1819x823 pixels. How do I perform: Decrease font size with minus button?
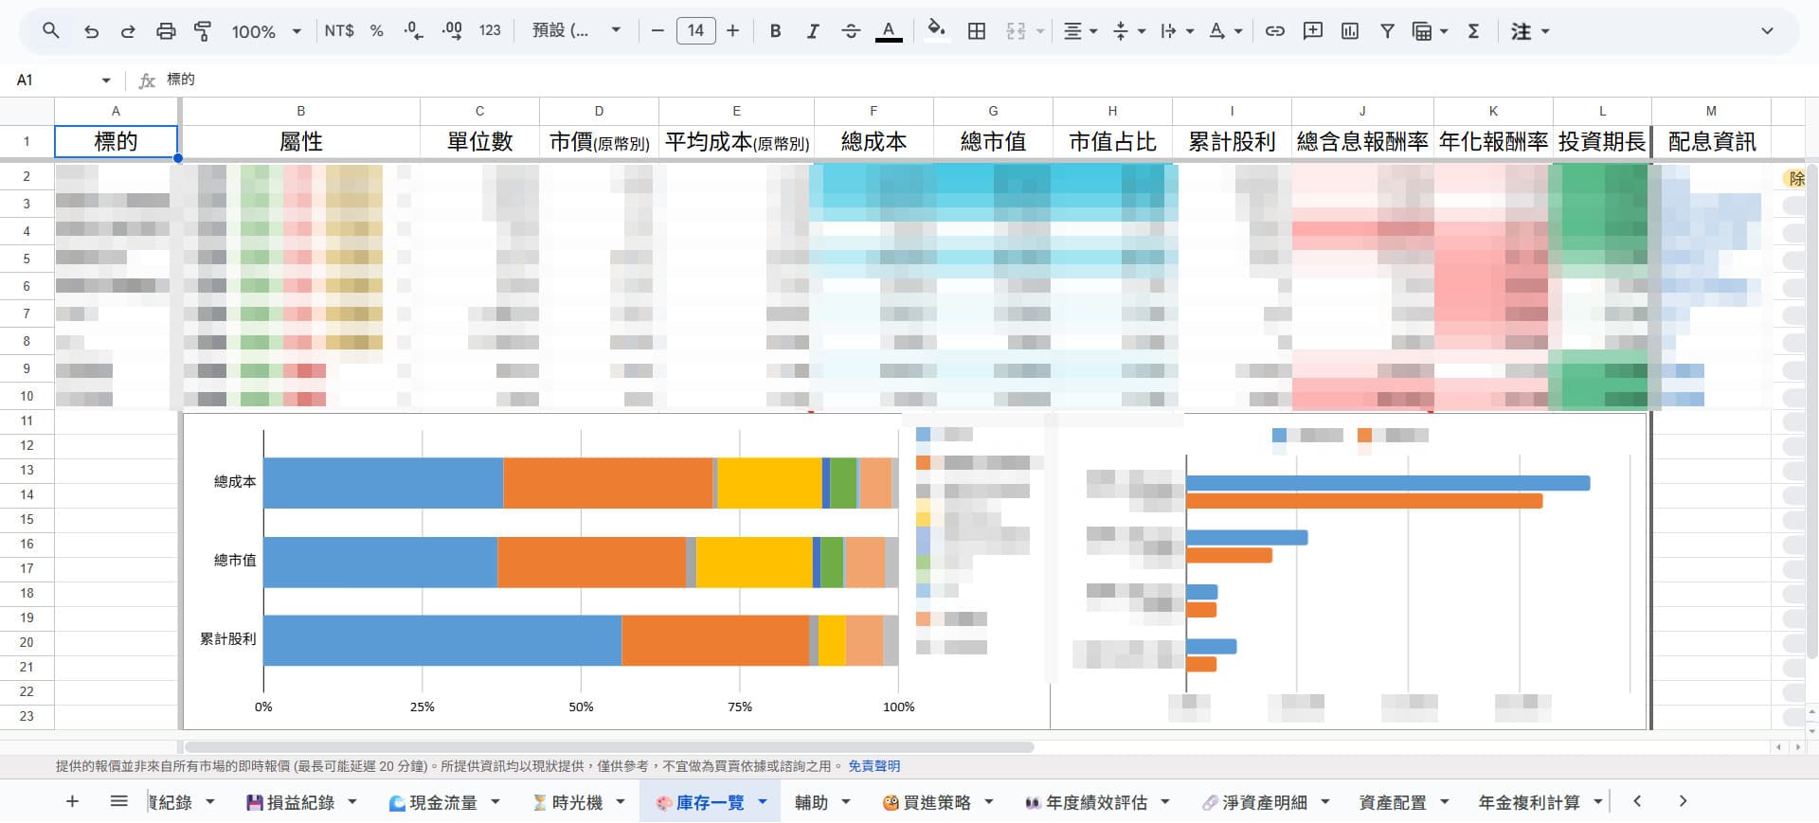657,31
